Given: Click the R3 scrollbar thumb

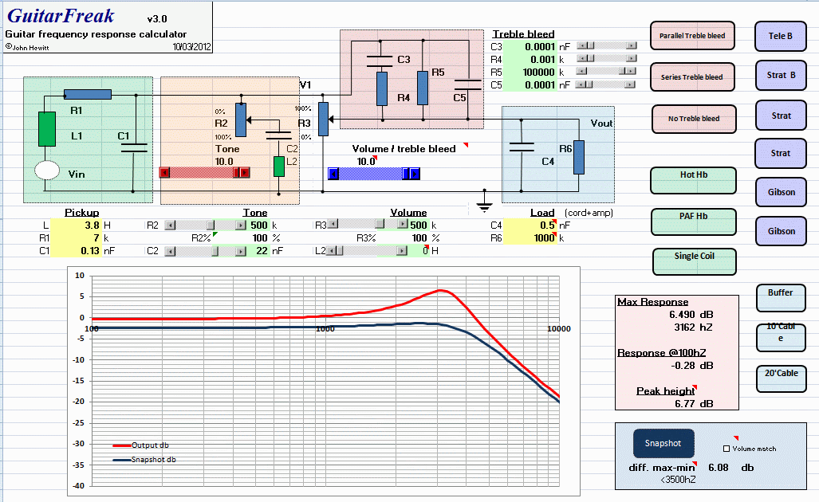Looking at the screenshot, I should (380, 224).
